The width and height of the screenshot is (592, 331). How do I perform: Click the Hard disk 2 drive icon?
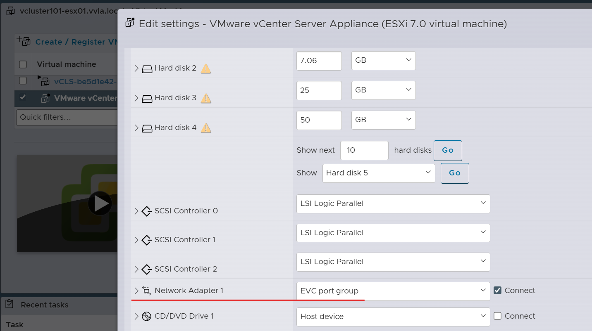pos(147,69)
